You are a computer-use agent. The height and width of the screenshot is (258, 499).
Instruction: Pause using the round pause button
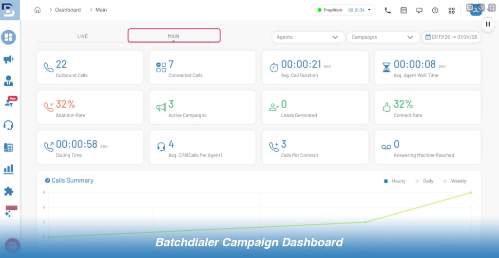pyautogui.click(x=488, y=24)
